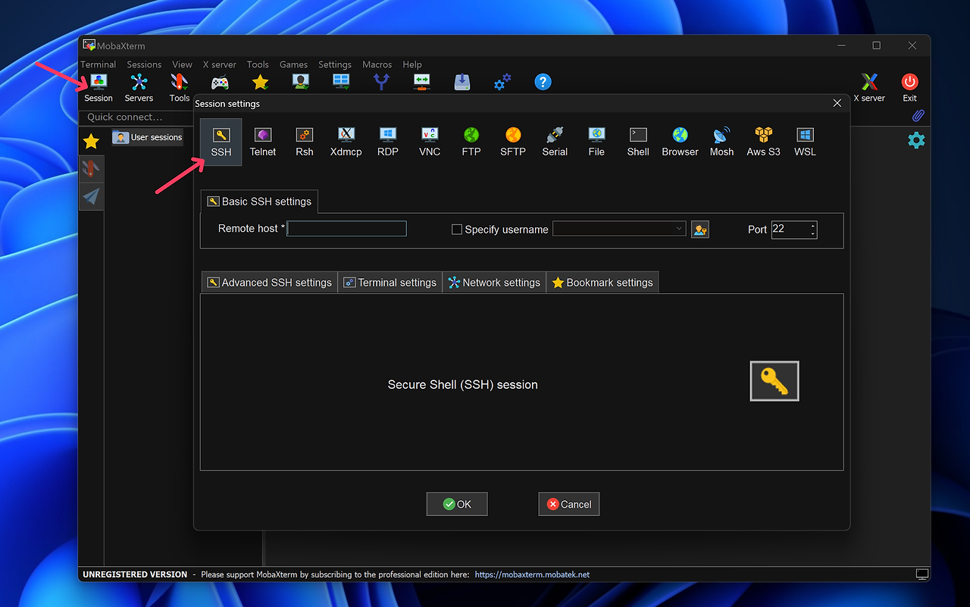Open the Sessions menu
970x607 pixels.
[144, 64]
